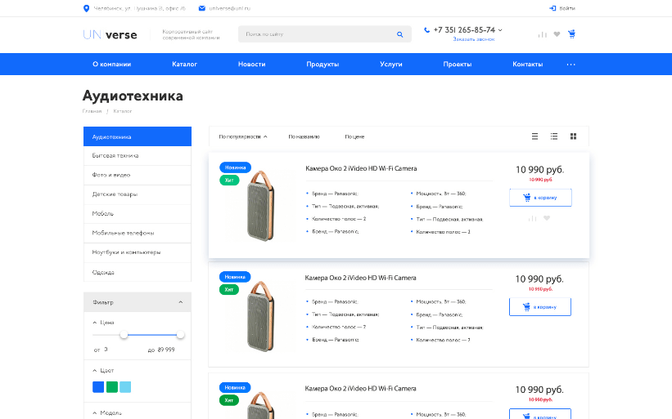This screenshot has height=419, width=672.
Task: Collapse the Цвет filter section
Action: [95, 371]
